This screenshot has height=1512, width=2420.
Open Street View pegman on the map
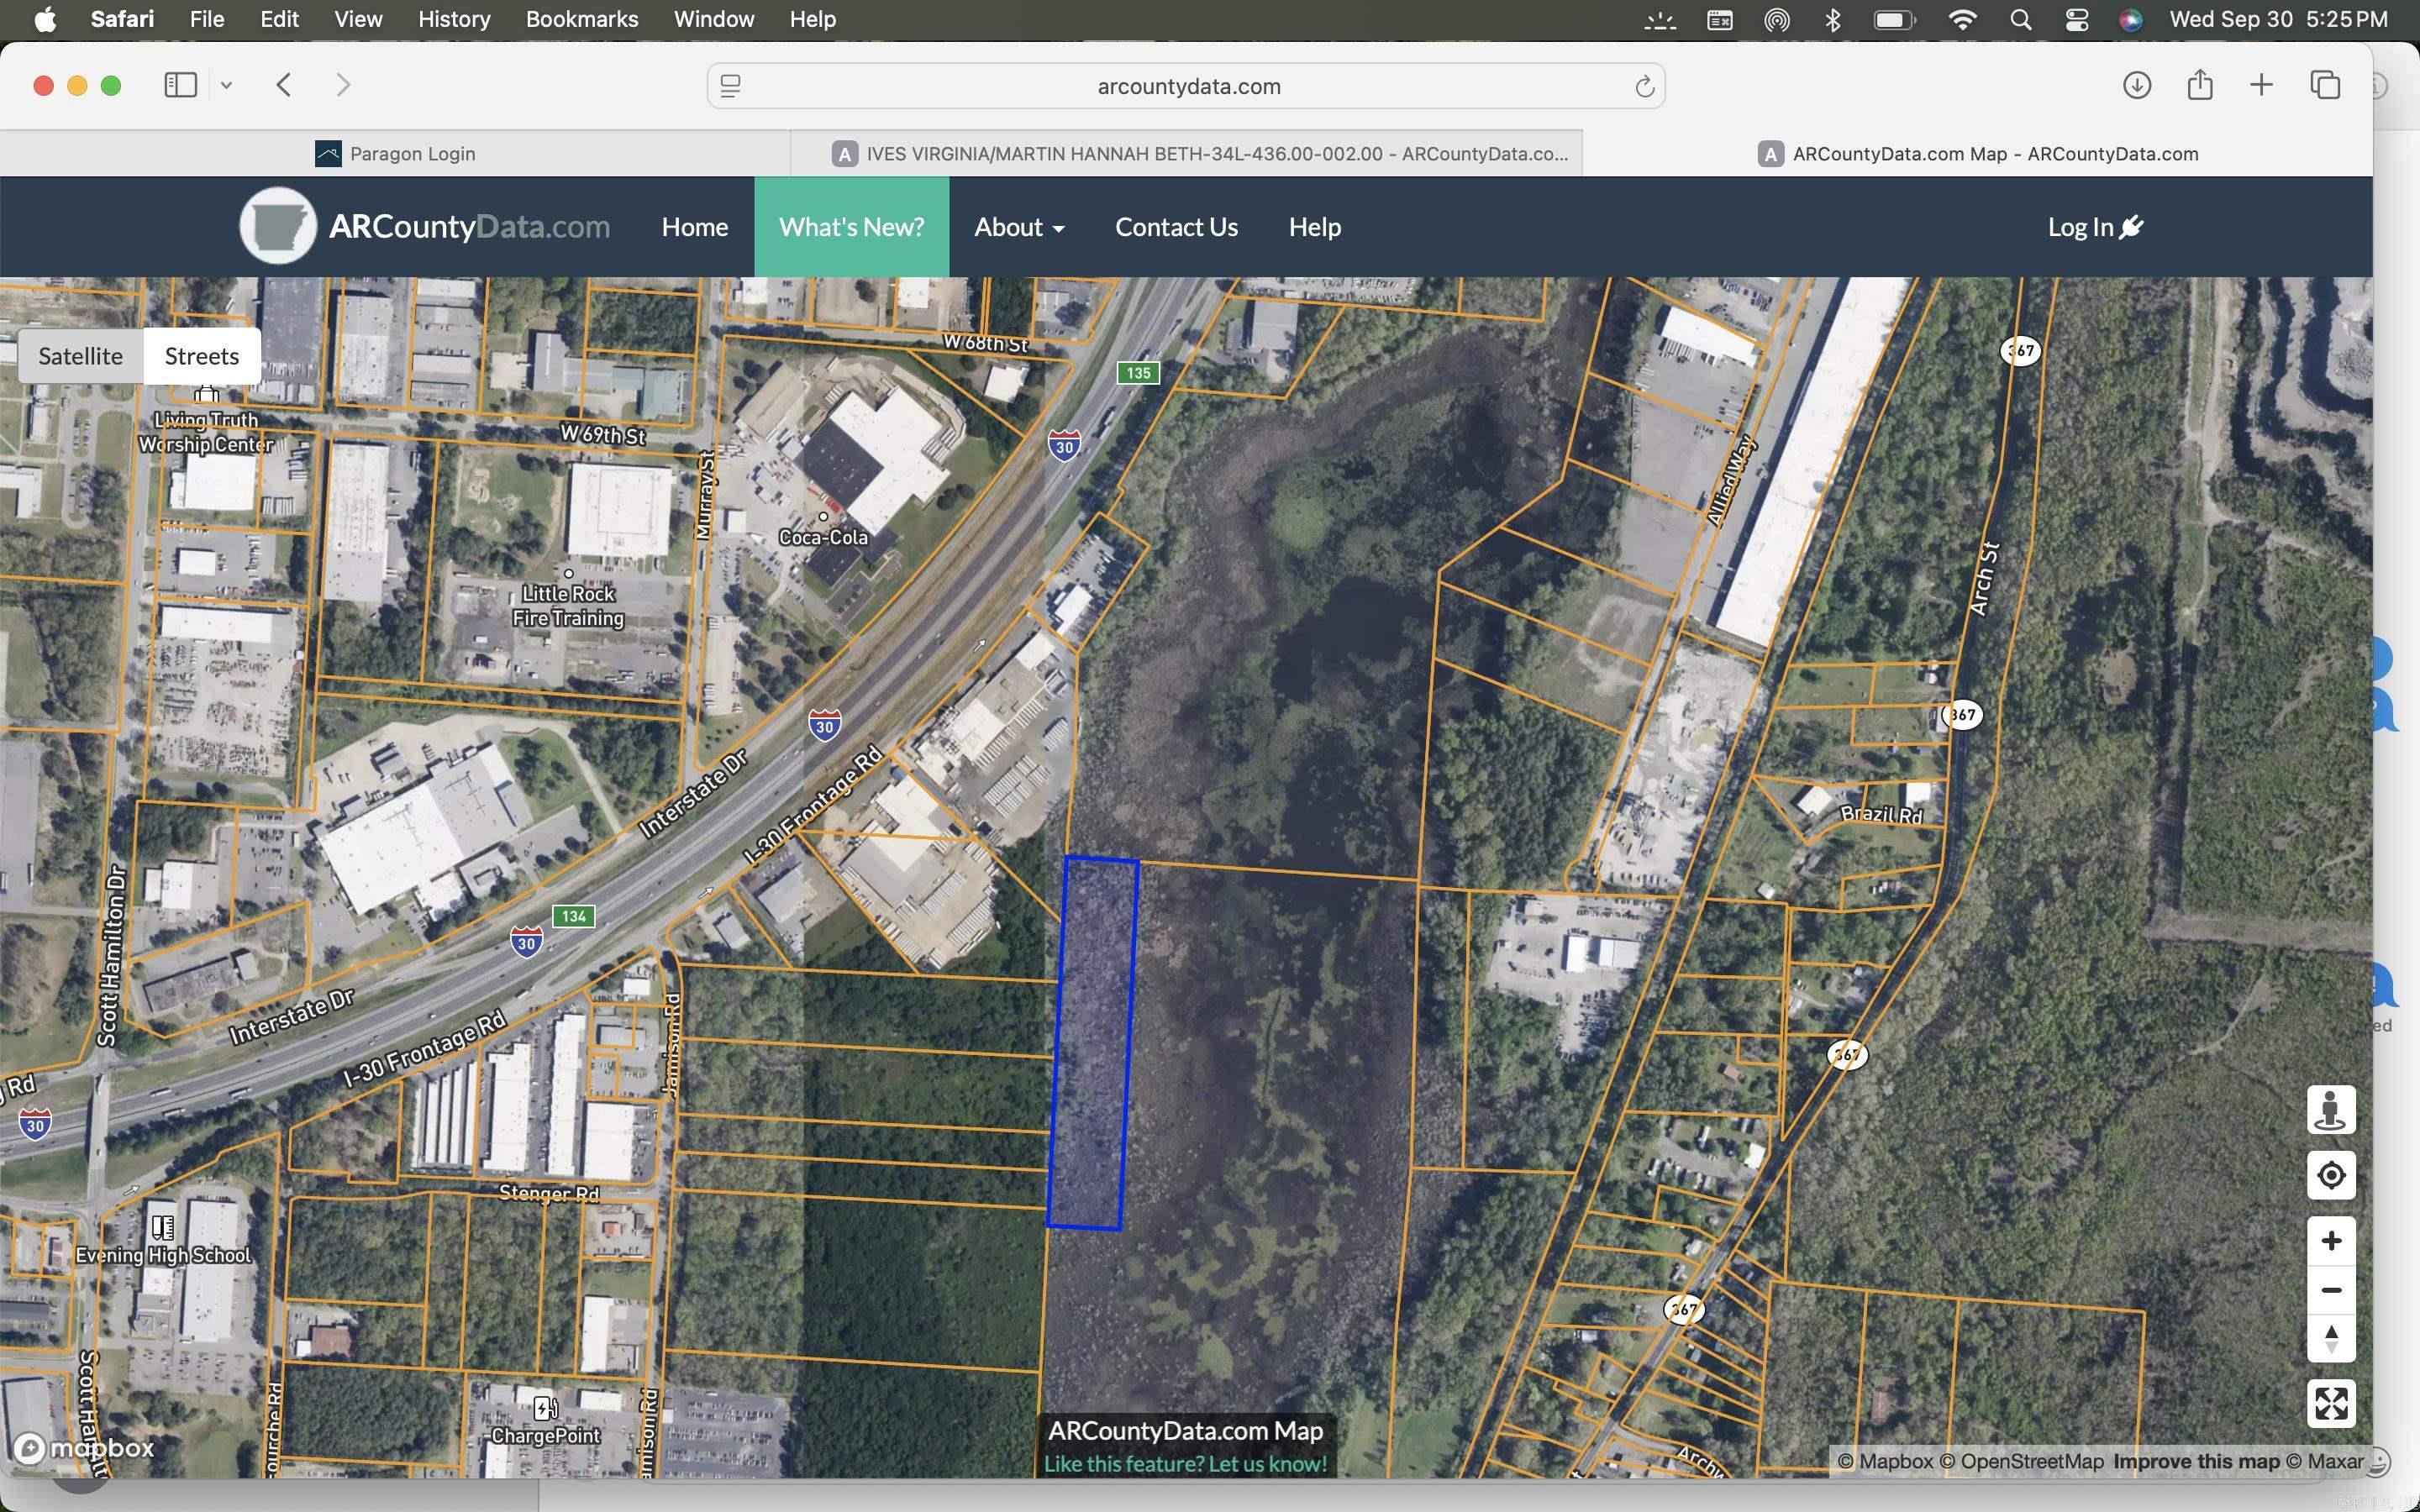(x=2331, y=1110)
